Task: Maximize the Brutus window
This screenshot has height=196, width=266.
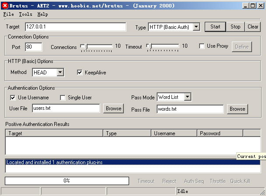Action: pyautogui.click(x=252, y=6)
